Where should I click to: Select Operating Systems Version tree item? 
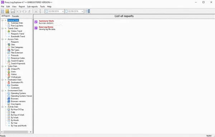click(21, 96)
